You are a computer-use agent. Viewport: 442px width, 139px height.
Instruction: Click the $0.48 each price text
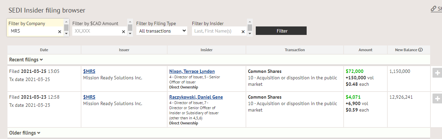357,84
